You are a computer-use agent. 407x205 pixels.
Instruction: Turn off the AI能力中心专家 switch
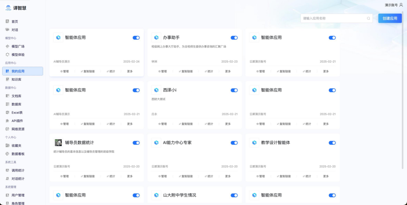coord(234,143)
